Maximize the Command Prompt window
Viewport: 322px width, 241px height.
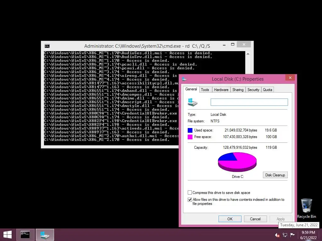(233, 45)
